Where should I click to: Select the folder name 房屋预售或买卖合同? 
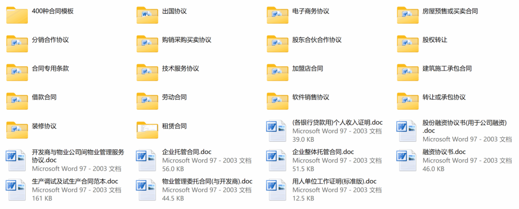pos(450,11)
